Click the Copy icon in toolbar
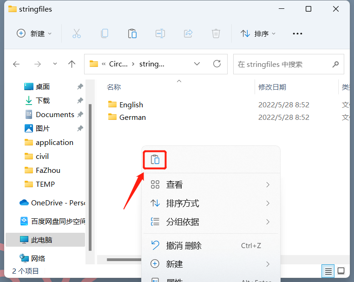 coord(105,33)
